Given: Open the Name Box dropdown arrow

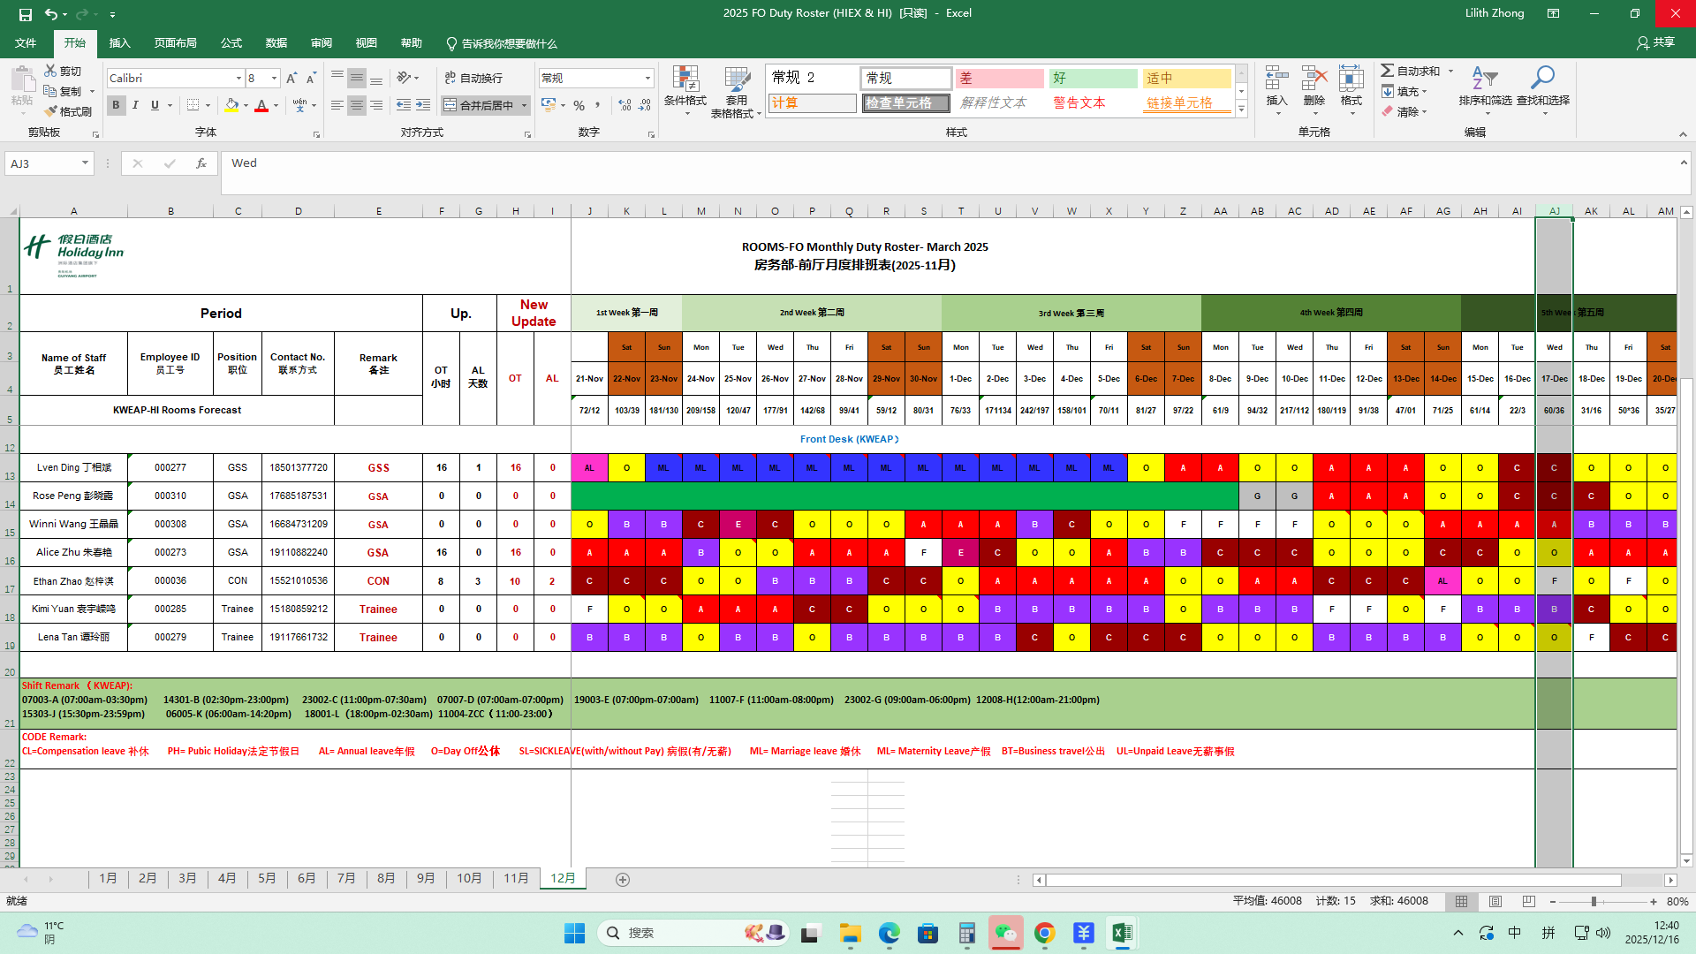Looking at the screenshot, I should (85, 163).
